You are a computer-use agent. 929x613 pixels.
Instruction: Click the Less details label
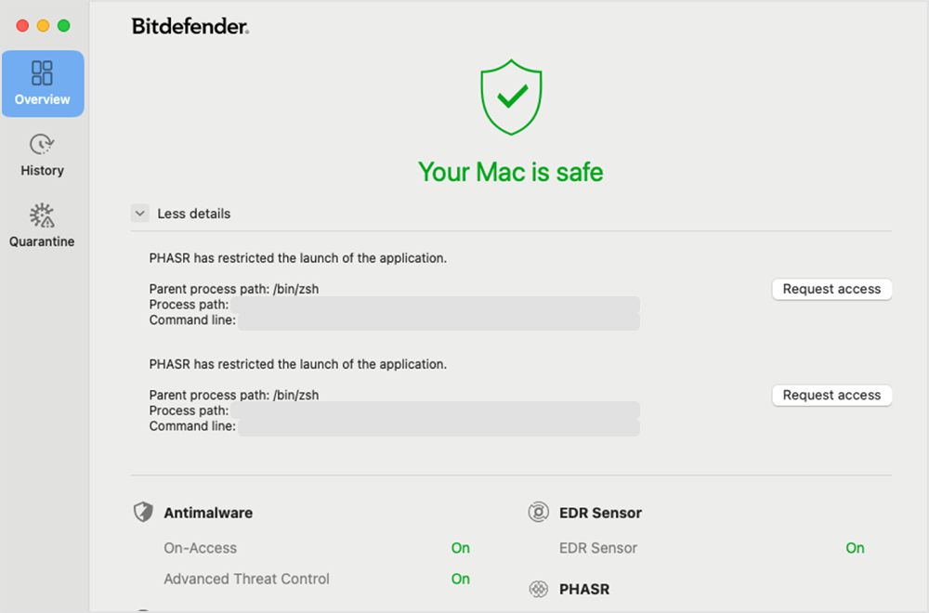tap(194, 214)
